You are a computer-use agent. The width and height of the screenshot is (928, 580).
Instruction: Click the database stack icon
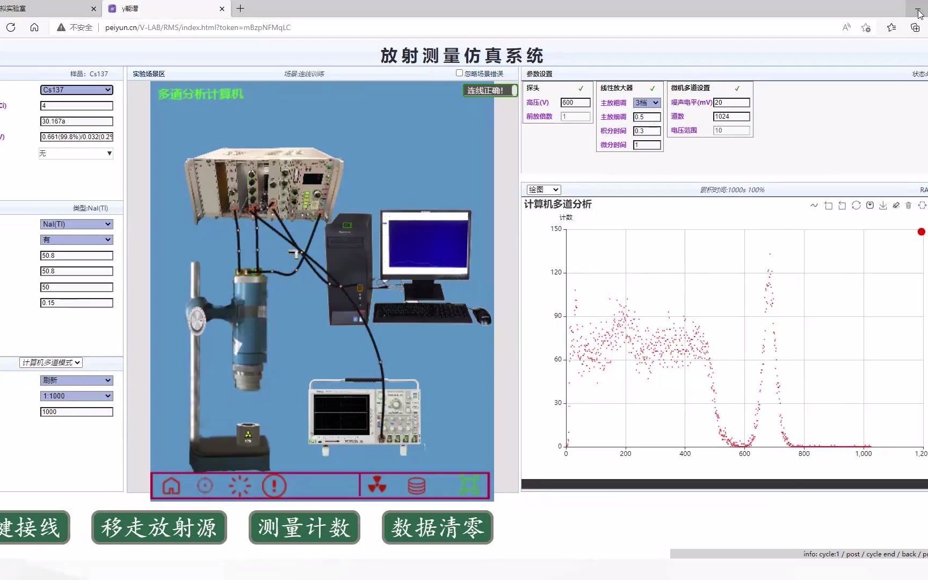416,486
